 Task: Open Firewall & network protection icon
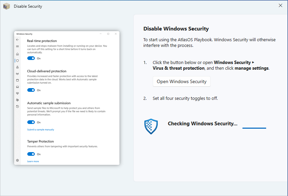click(x=17, y=74)
